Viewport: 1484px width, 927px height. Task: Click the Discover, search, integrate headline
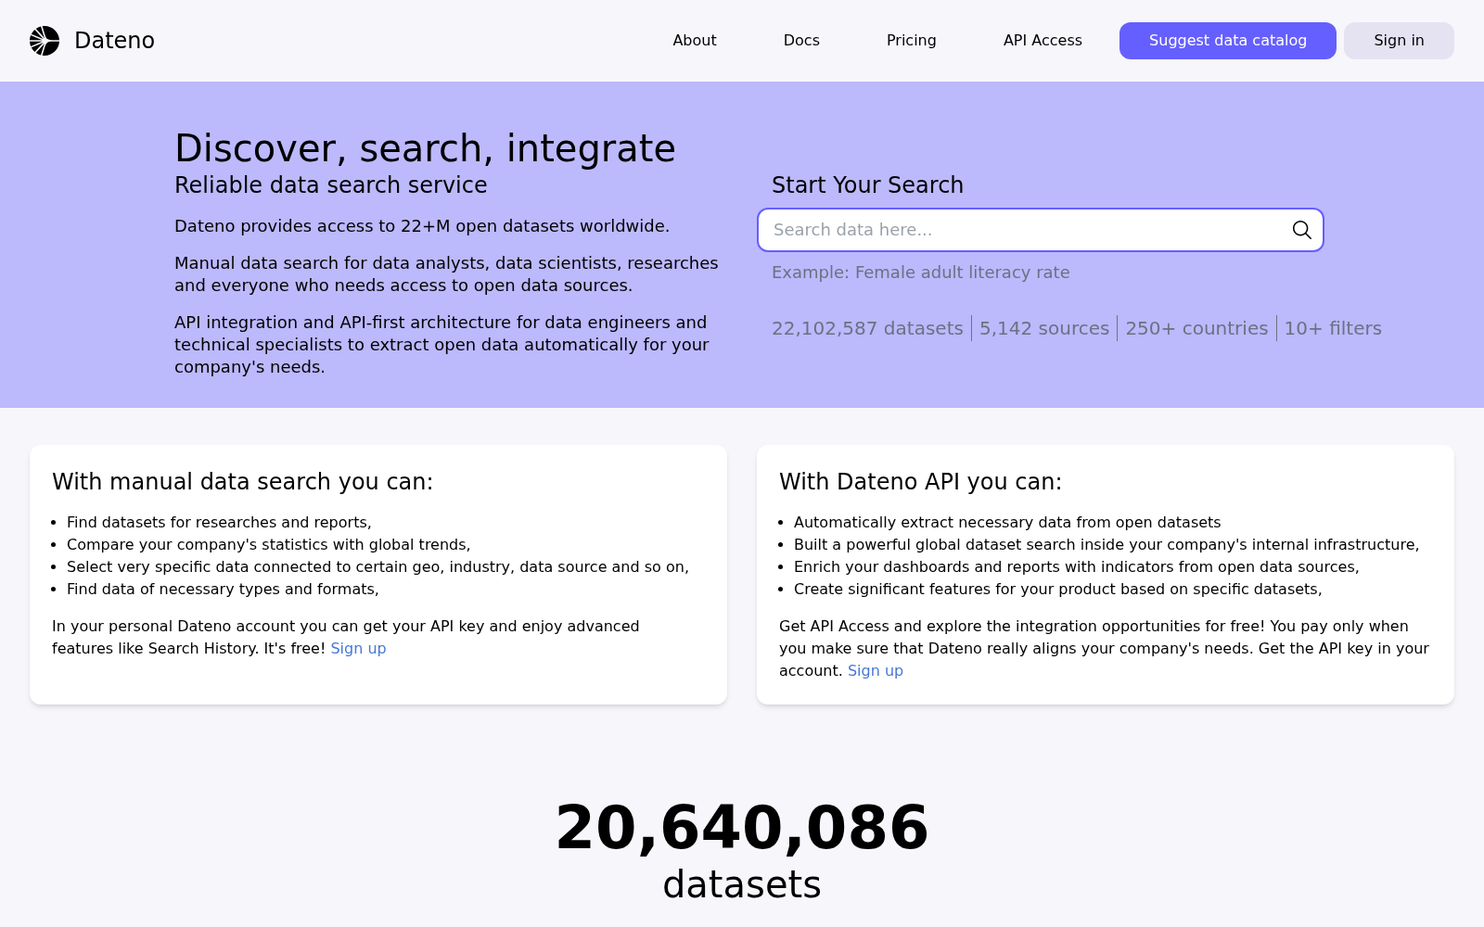(x=425, y=148)
